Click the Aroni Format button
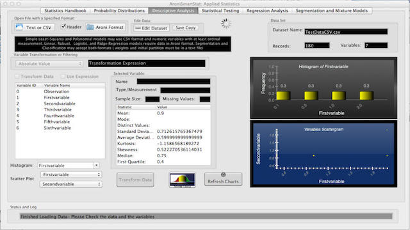This screenshot has height=230, width=410. tap(106, 27)
